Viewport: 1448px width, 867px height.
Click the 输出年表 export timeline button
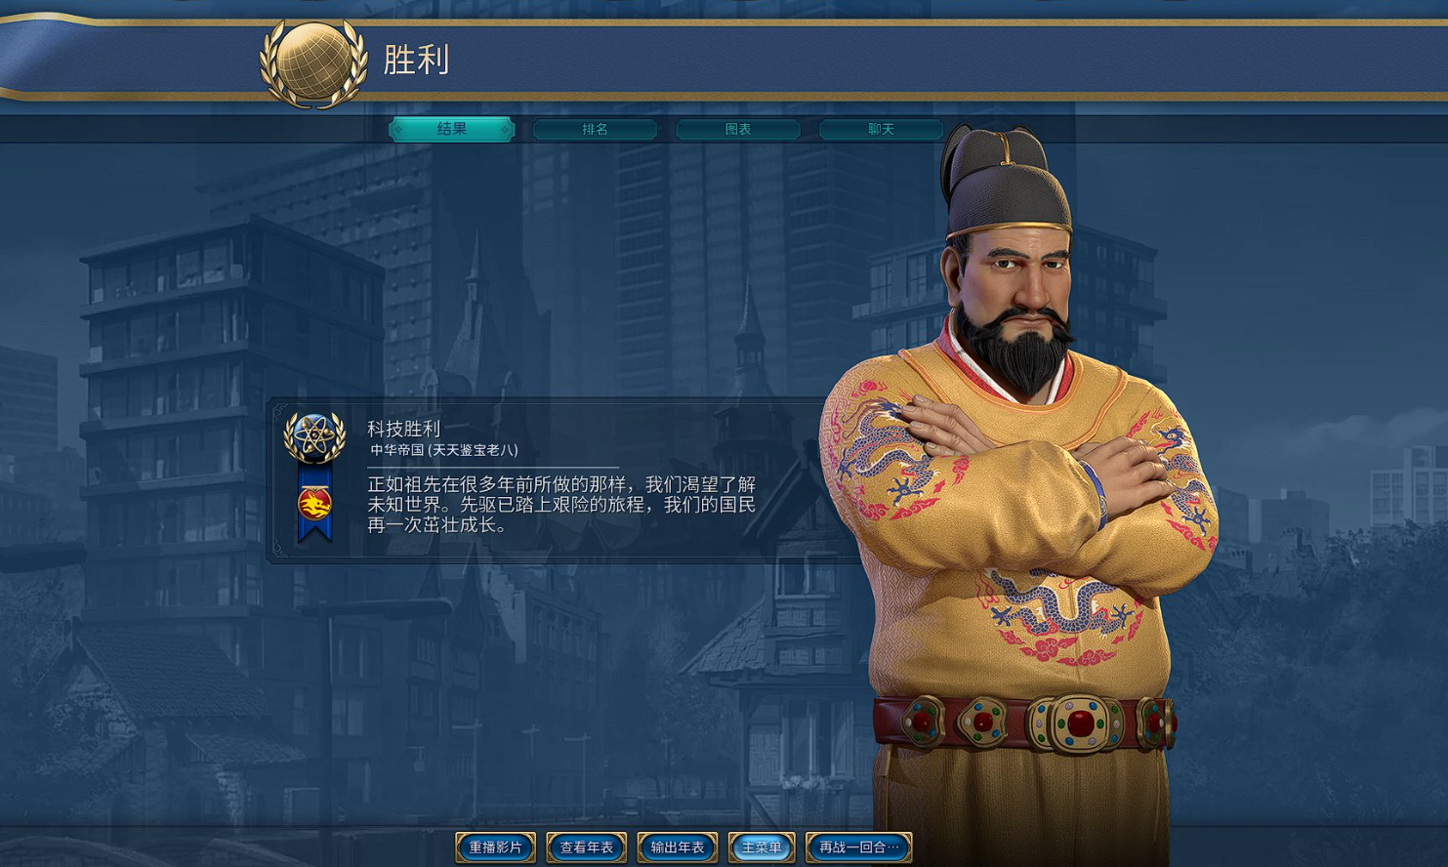(x=678, y=847)
